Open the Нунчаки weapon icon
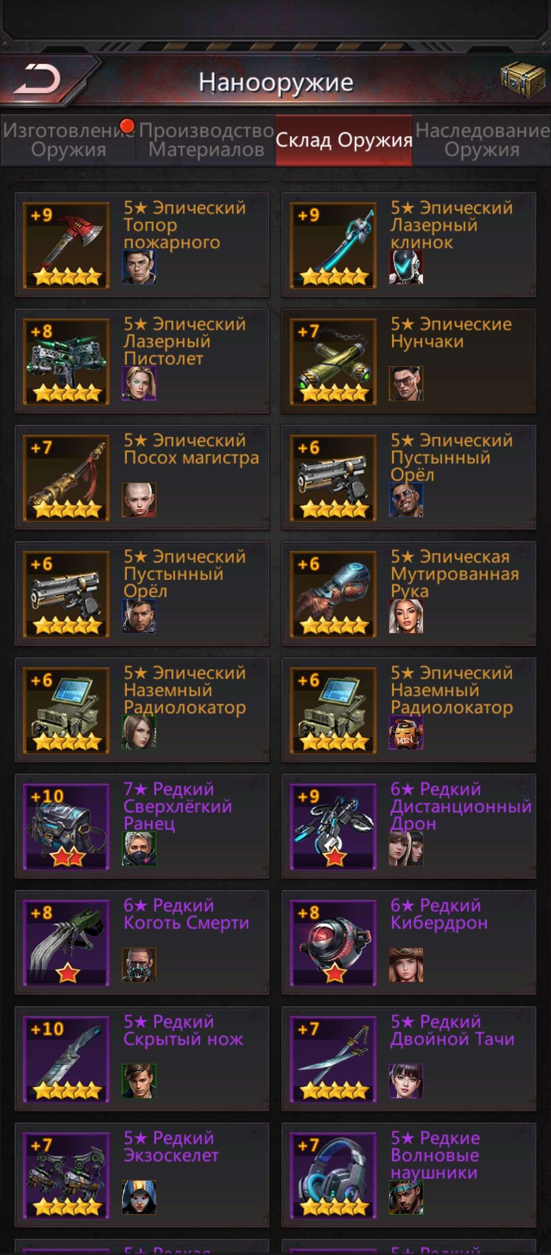The image size is (551, 1255). (x=333, y=362)
